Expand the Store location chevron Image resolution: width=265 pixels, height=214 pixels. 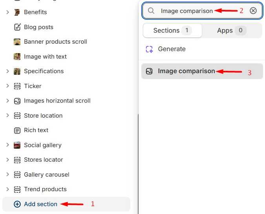7,116
